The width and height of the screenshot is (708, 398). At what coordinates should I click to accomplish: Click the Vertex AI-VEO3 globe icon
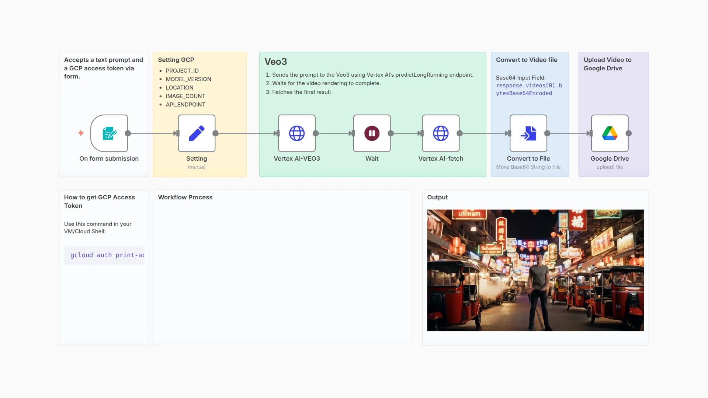coord(297,133)
